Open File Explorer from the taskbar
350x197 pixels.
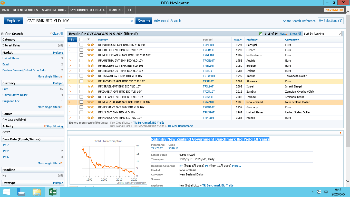coord(37,192)
